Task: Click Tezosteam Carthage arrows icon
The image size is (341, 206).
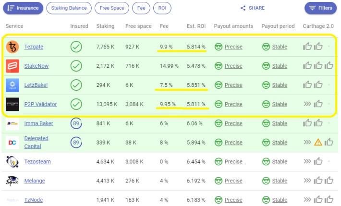Action: (307, 161)
